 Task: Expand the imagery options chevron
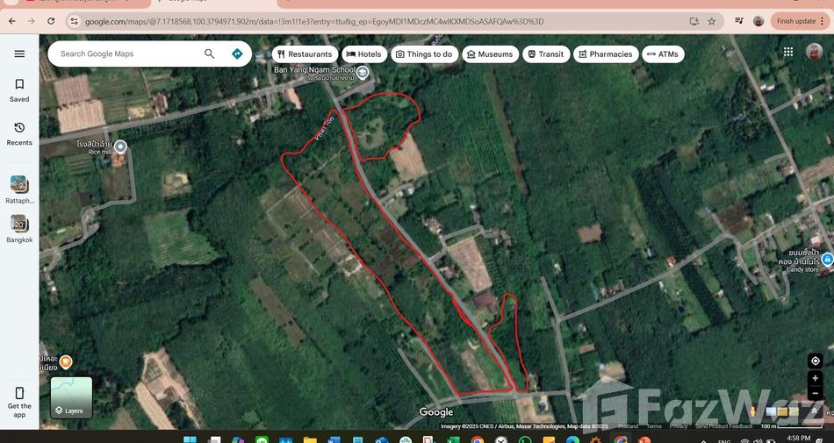(x=816, y=411)
